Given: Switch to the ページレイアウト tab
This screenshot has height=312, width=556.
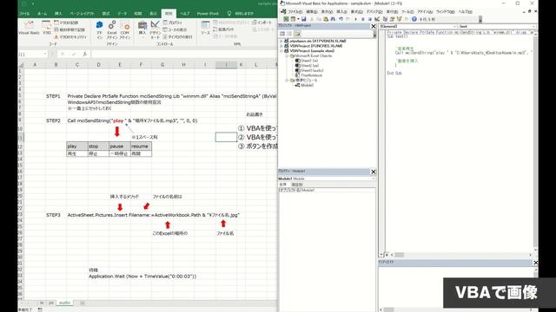Looking at the screenshot, I should pos(83,14).
